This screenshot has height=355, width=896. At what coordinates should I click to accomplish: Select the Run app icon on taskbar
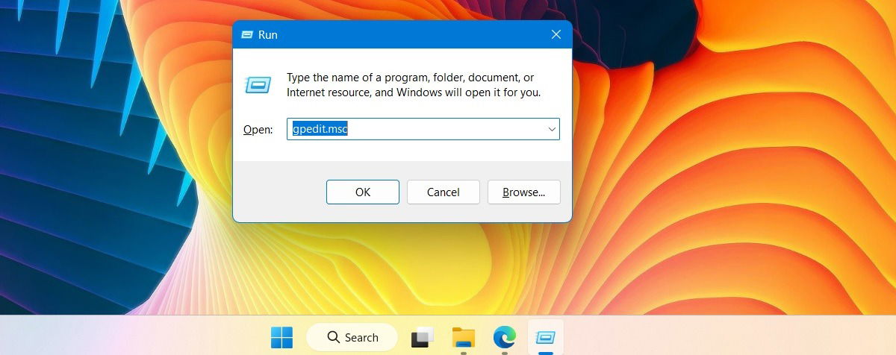pyautogui.click(x=546, y=338)
